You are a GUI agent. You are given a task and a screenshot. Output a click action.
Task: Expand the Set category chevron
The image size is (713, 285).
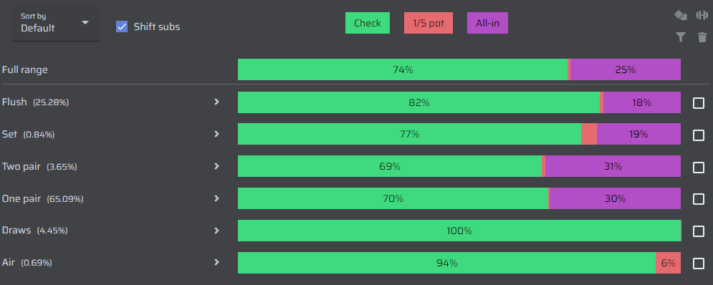217,134
